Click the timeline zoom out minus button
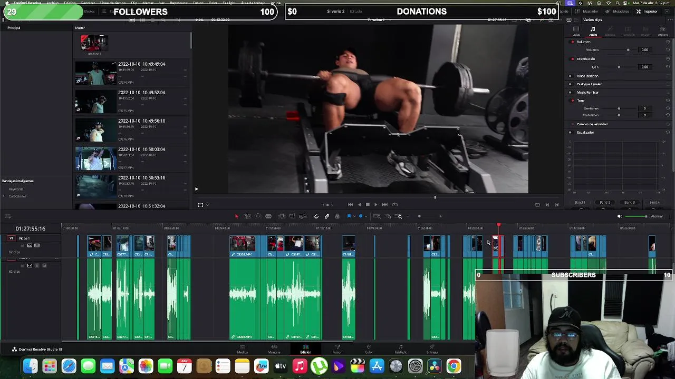Image resolution: width=675 pixels, height=379 pixels. (x=408, y=216)
